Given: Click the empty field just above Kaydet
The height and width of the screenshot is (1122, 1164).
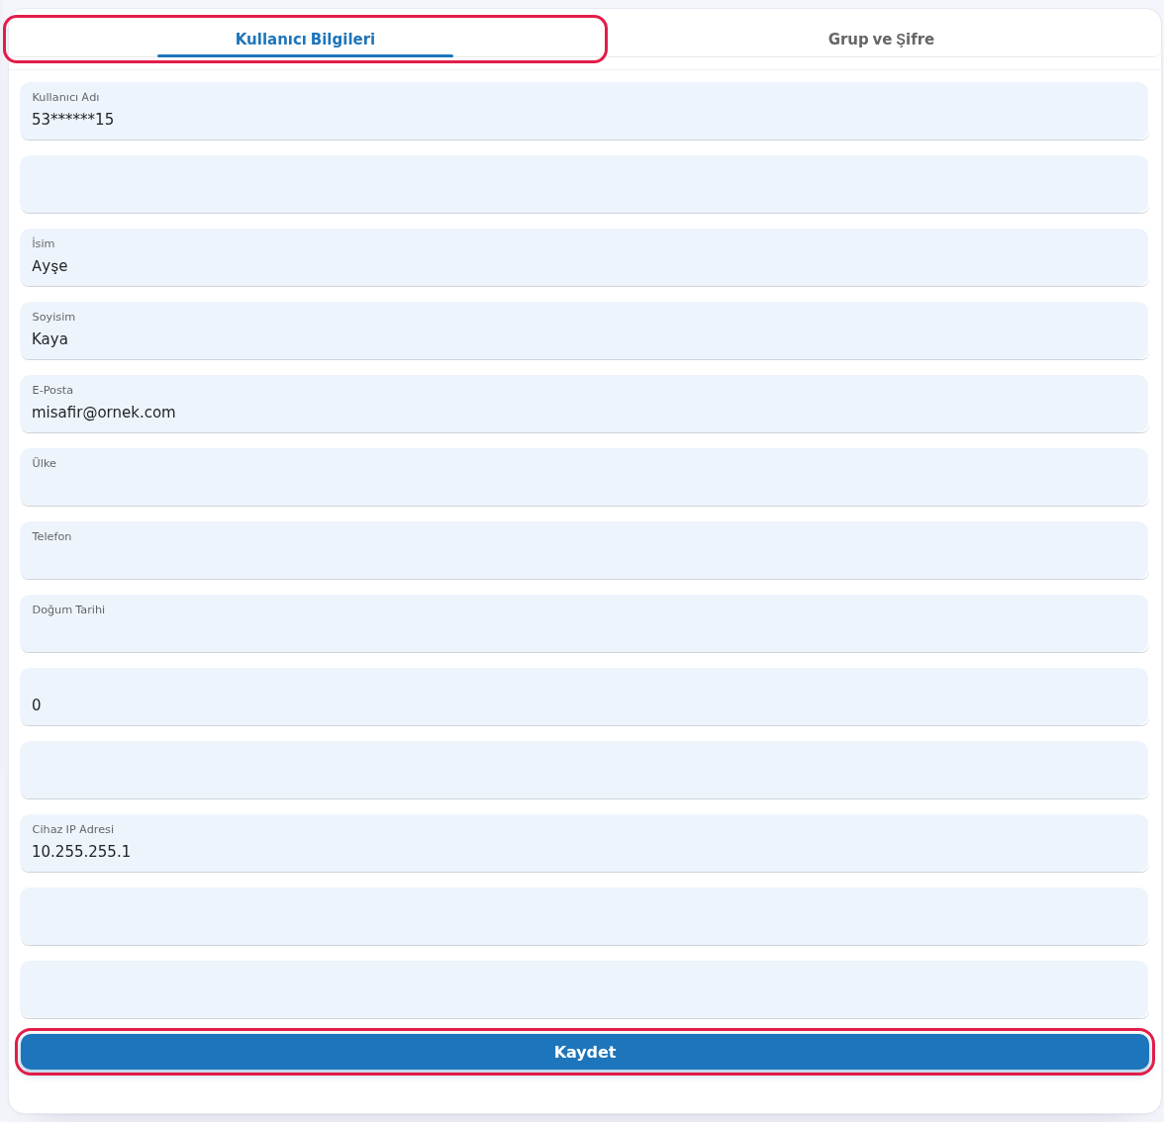Looking at the screenshot, I should point(584,989).
